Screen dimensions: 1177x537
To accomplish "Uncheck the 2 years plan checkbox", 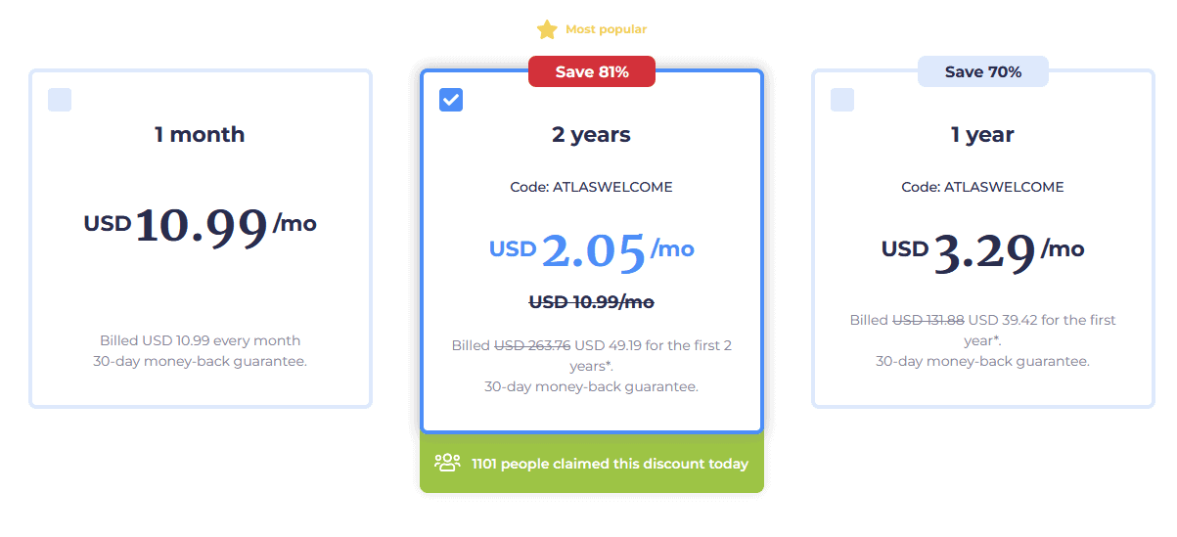I will point(451,100).
